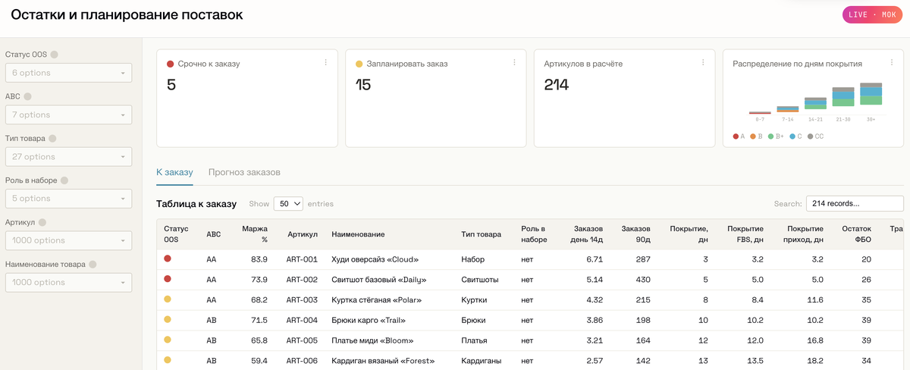Select the «К заказу» tab
This screenshot has width=910, height=370.
[174, 172]
